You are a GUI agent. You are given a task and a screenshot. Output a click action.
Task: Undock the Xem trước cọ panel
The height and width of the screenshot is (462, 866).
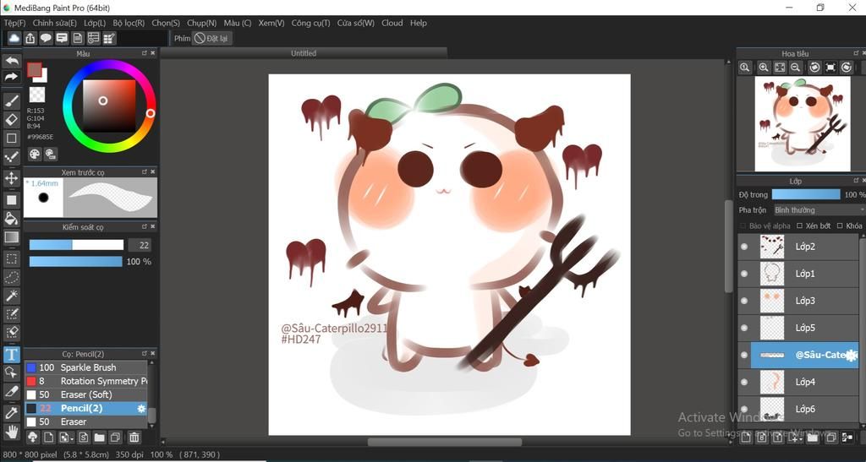144,172
